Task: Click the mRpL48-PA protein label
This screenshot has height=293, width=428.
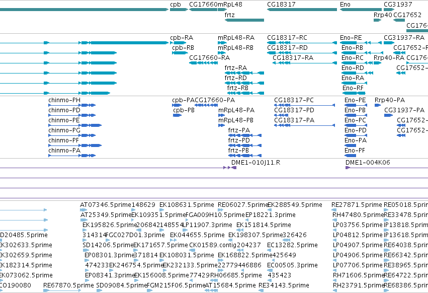Action: [x=236, y=110]
